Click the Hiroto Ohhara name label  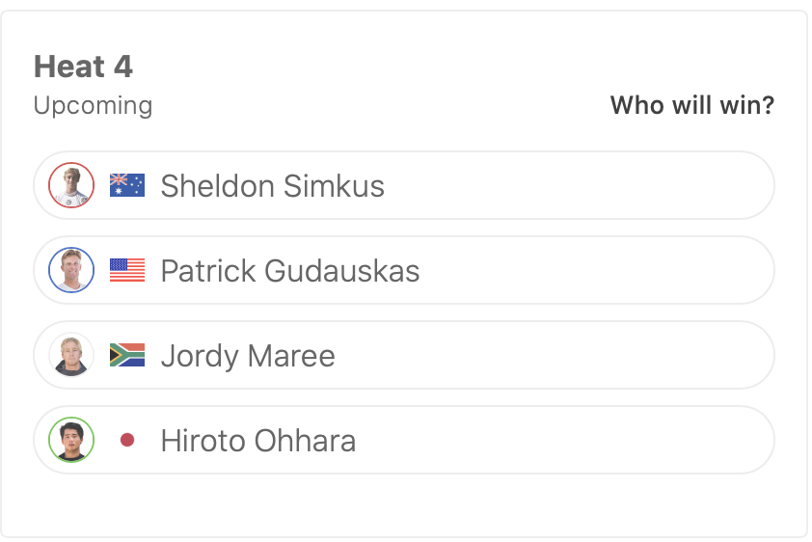(x=257, y=441)
